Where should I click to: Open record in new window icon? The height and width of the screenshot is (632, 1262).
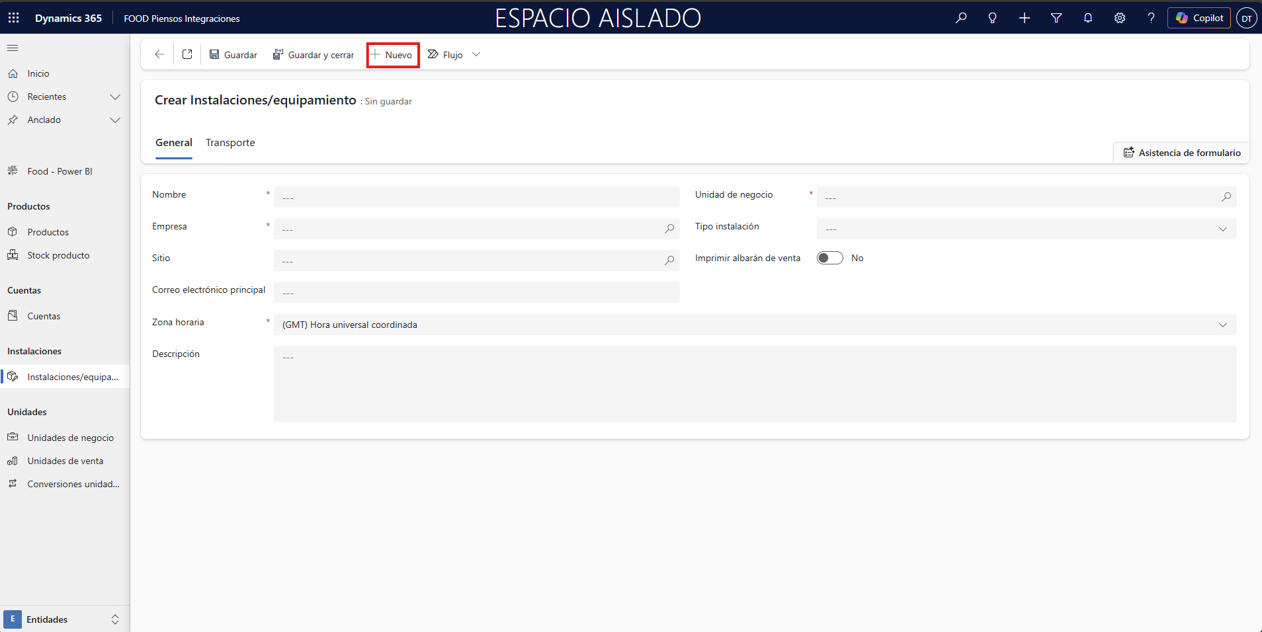coord(187,54)
